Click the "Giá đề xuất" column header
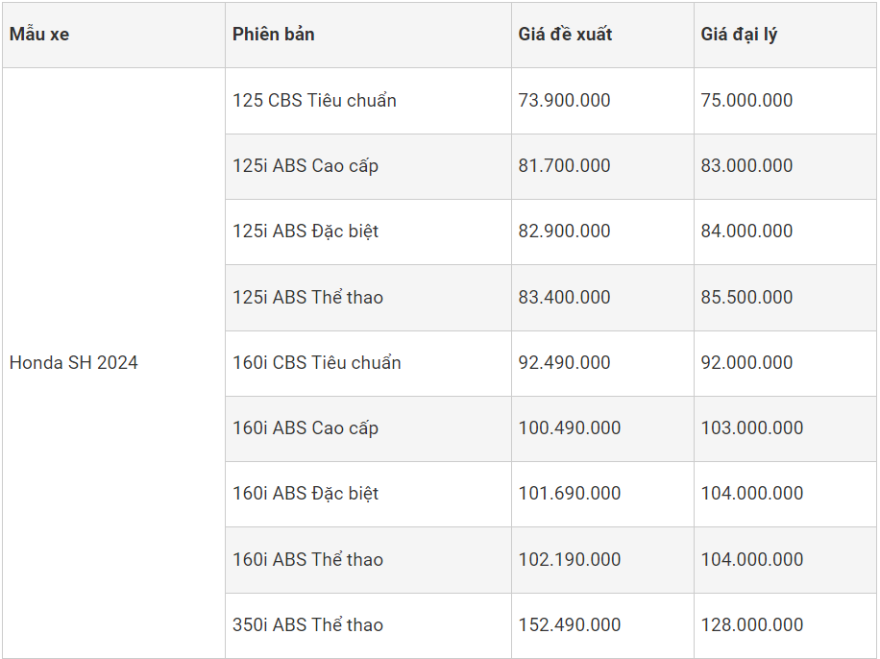 565,35
